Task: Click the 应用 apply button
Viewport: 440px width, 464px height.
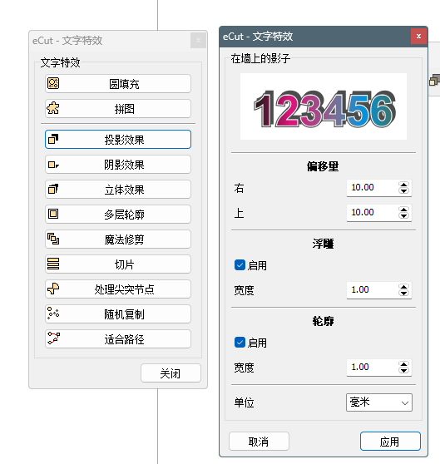Action: pyautogui.click(x=390, y=442)
